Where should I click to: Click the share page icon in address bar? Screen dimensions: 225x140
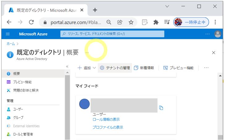click(x=120, y=22)
